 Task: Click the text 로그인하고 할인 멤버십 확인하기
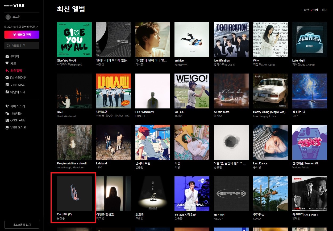click(x=22, y=27)
